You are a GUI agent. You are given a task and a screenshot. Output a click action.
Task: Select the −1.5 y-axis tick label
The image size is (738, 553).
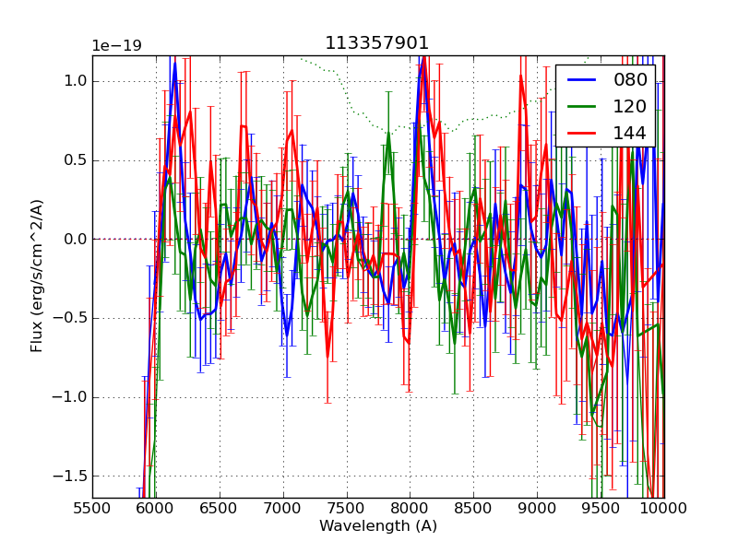pyautogui.click(x=71, y=477)
